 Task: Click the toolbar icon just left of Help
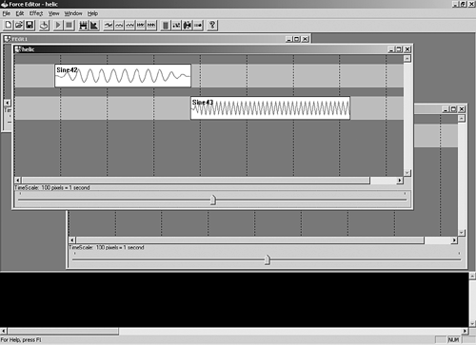198,25
